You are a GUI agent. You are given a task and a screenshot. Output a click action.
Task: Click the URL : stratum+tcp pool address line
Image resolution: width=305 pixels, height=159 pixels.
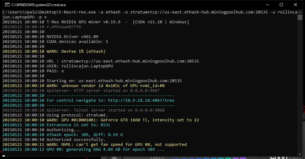101,61
